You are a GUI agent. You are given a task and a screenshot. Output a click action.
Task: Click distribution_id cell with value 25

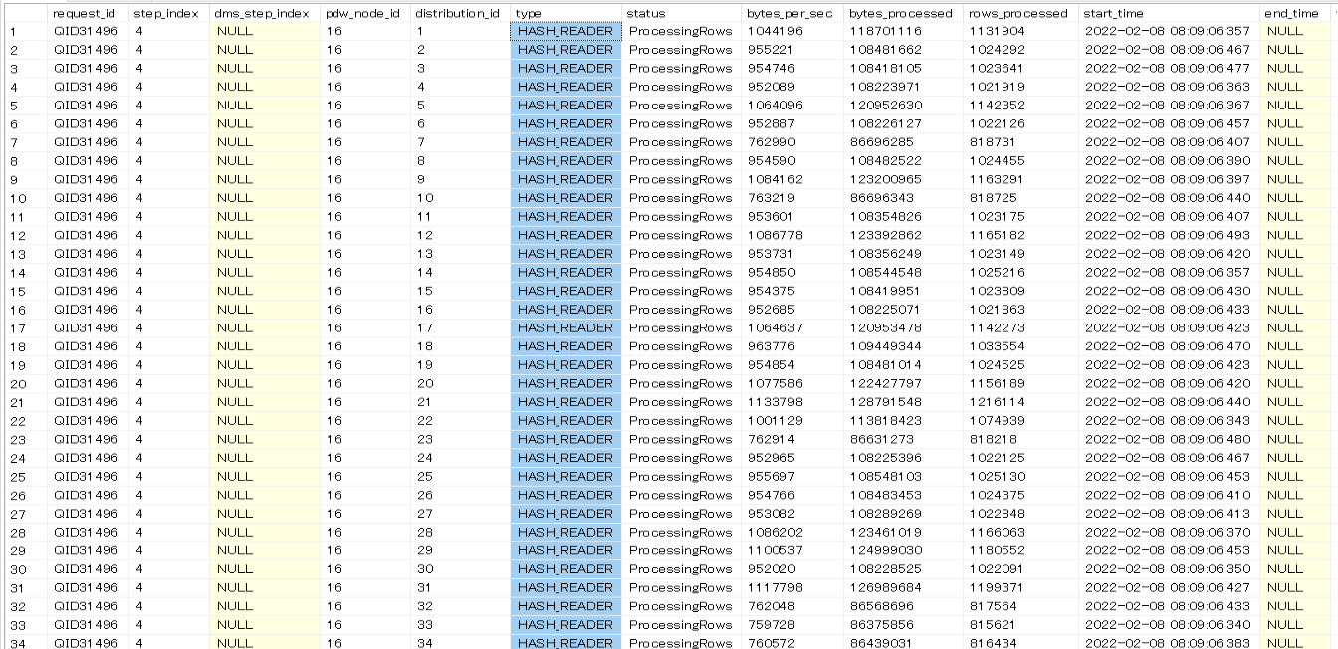tap(460, 477)
